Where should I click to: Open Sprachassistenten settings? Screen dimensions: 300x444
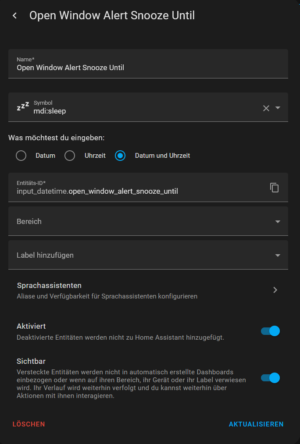point(132,290)
